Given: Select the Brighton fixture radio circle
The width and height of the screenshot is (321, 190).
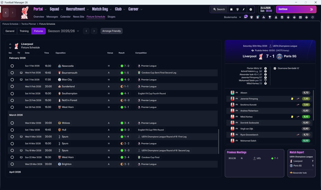Looking at the screenshot, I should tap(12, 164).
